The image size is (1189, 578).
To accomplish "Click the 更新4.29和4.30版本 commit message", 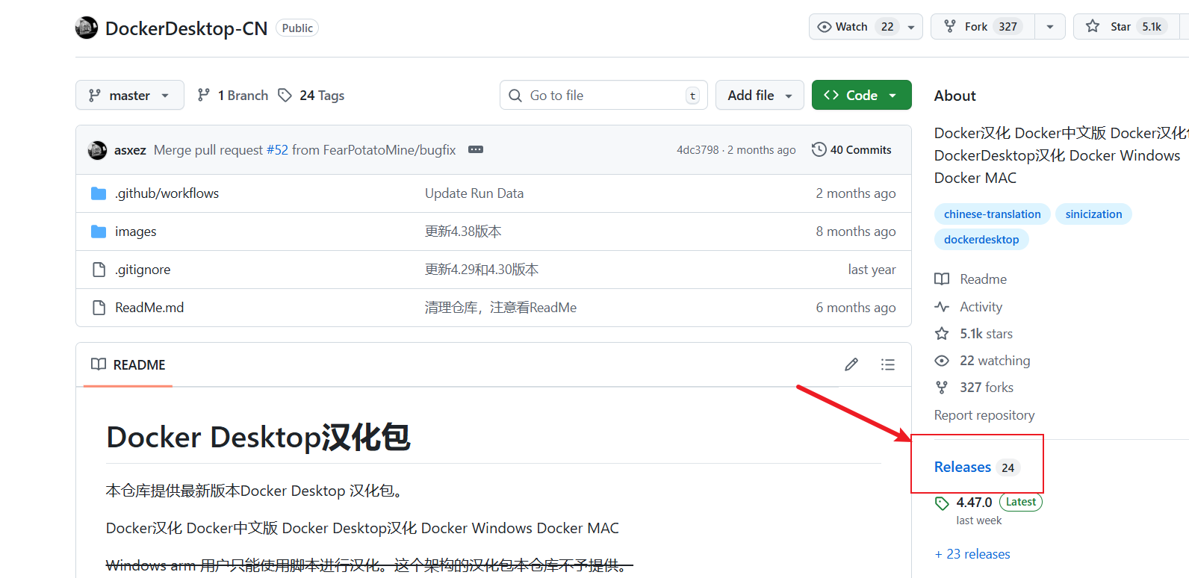I will pyautogui.click(x=482, y=270).
